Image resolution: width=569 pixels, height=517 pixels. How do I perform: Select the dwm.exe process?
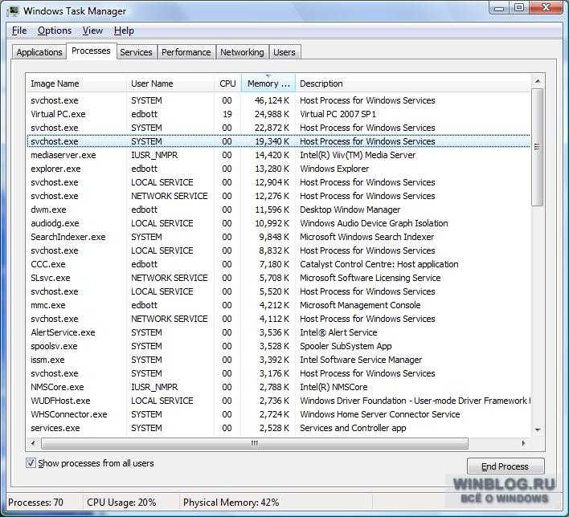(x=278, y=210)
